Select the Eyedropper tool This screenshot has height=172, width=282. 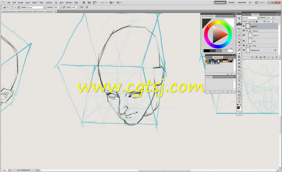(239, 46)
